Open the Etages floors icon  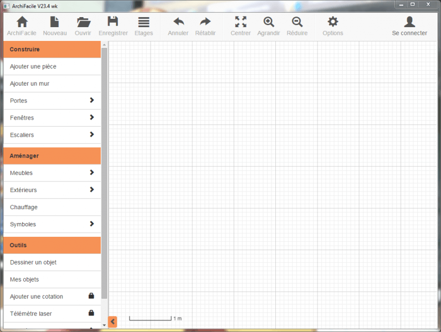(x=143, y=22)
